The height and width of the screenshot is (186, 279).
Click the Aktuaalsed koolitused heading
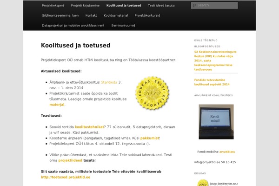coord(61,71)
